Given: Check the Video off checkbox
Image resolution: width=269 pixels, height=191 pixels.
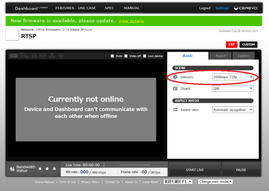Looking at the screenshot, I should pos(126,56).
